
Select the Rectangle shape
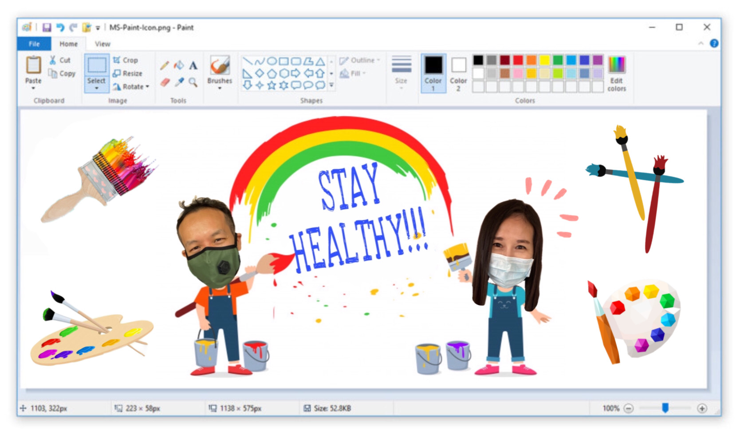[283, 61]
